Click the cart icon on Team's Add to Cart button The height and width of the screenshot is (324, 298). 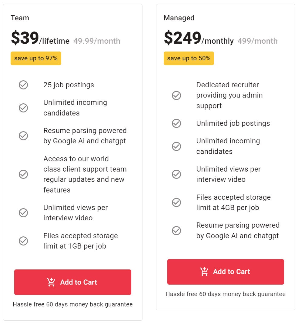[50, 282]
